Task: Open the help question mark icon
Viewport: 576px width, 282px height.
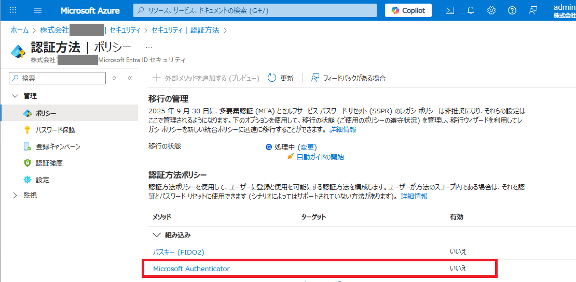Action: coord(512,11)
